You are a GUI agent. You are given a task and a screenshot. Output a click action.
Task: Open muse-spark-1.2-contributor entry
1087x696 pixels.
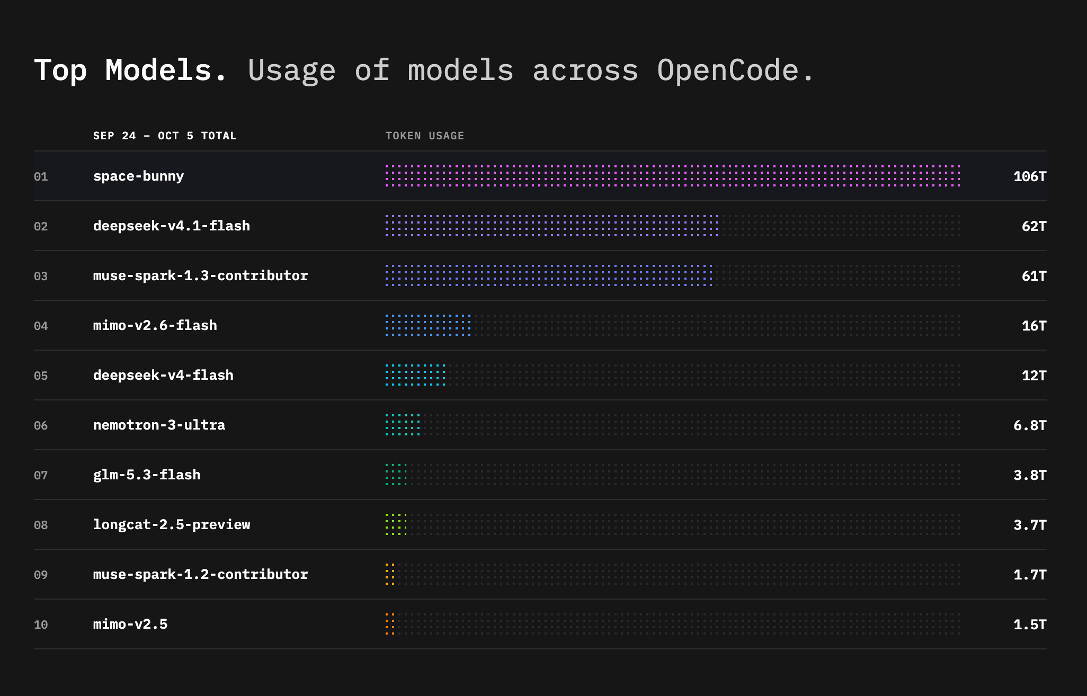point(200,575)
